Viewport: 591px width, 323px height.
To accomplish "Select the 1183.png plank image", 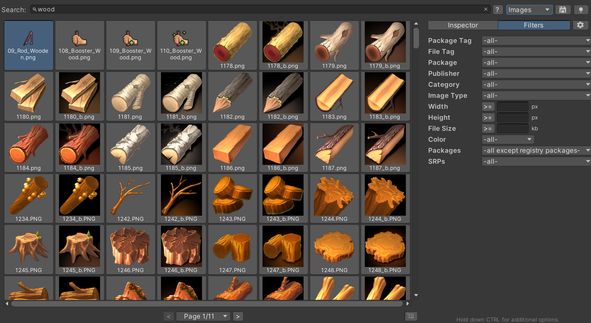I will [x=334, y=96].
